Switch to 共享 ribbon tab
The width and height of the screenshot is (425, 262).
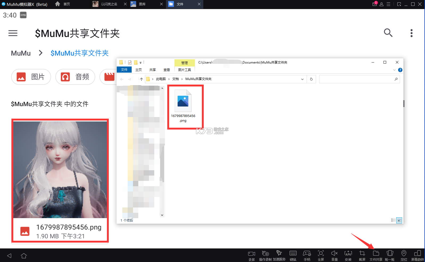click(152, 70)
